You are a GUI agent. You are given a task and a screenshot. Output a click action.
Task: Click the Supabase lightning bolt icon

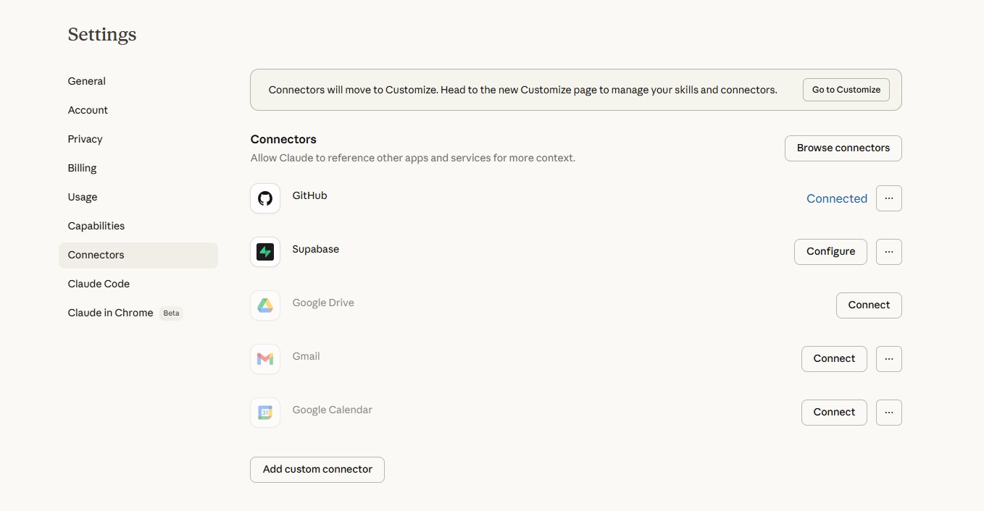point(265,252)
